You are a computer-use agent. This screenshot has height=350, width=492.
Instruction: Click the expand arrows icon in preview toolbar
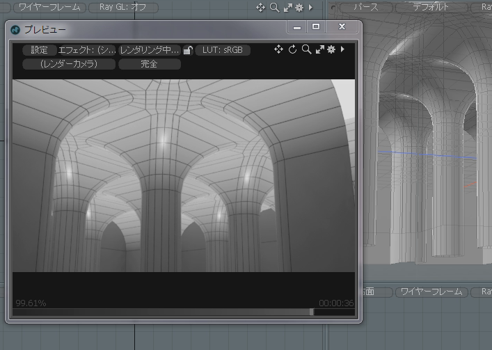point(319,49)
